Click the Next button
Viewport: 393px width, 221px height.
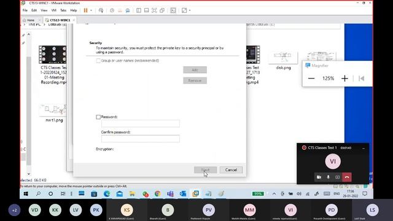click(205, 170)
